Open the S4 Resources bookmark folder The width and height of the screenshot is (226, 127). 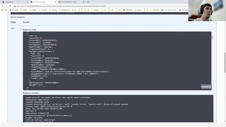point(64,10)
